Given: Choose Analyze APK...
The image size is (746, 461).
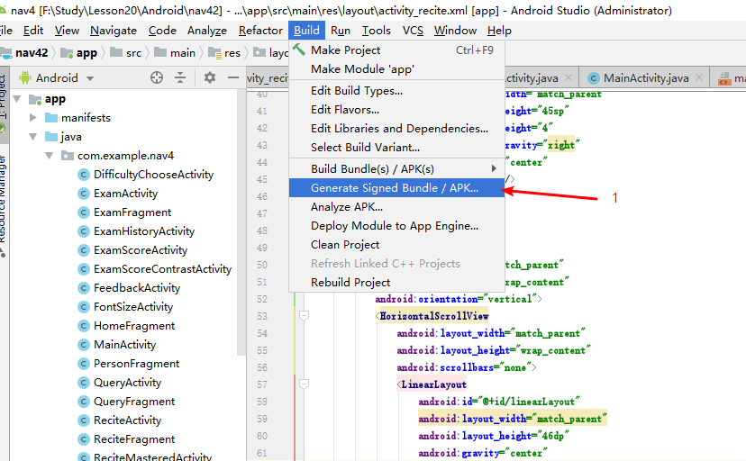Looking at the screenshot, I should (x=396, y=207).
